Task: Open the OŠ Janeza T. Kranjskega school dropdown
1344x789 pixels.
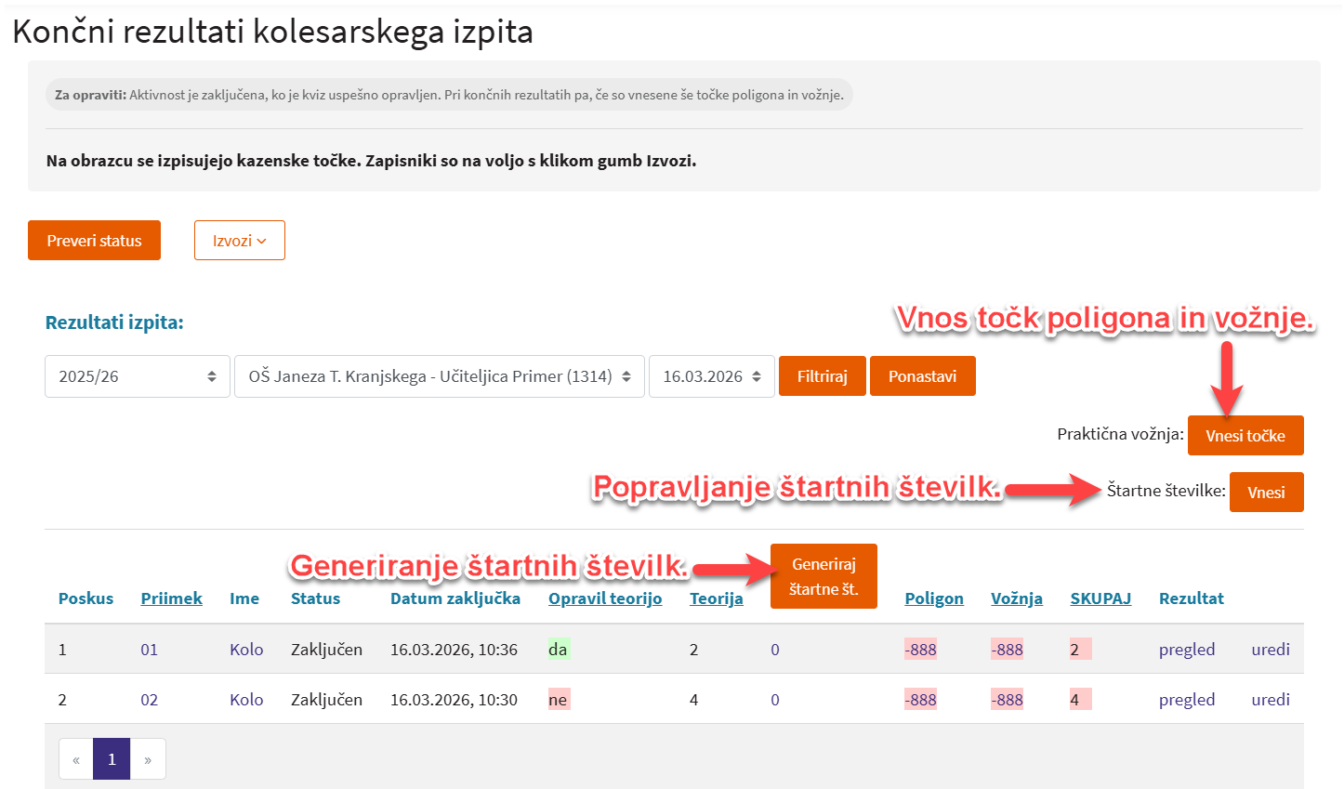Action: click(x=439, y=376)
